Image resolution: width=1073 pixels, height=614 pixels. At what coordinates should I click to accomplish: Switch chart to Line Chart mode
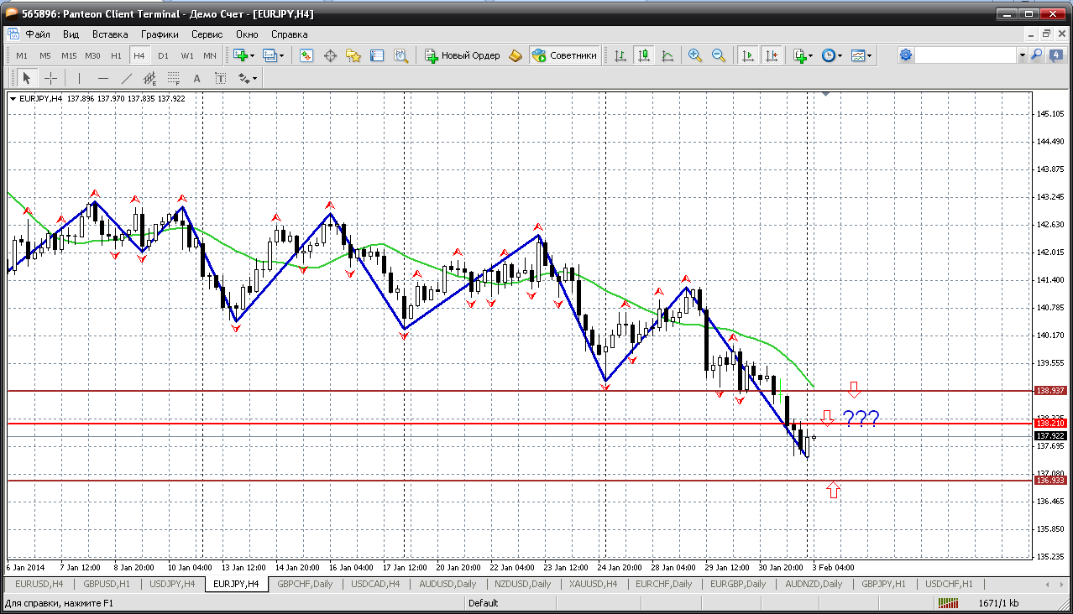click(667, 55)
